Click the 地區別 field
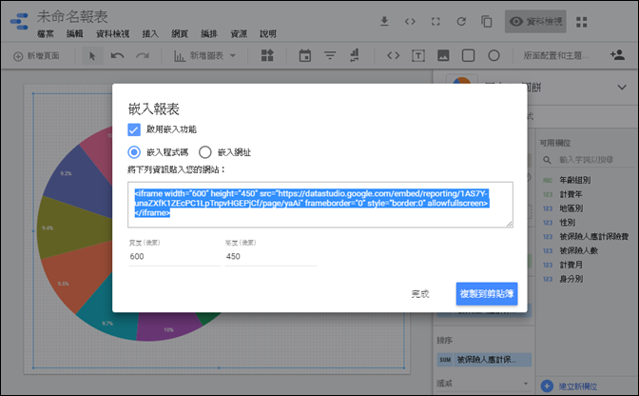 571,208
